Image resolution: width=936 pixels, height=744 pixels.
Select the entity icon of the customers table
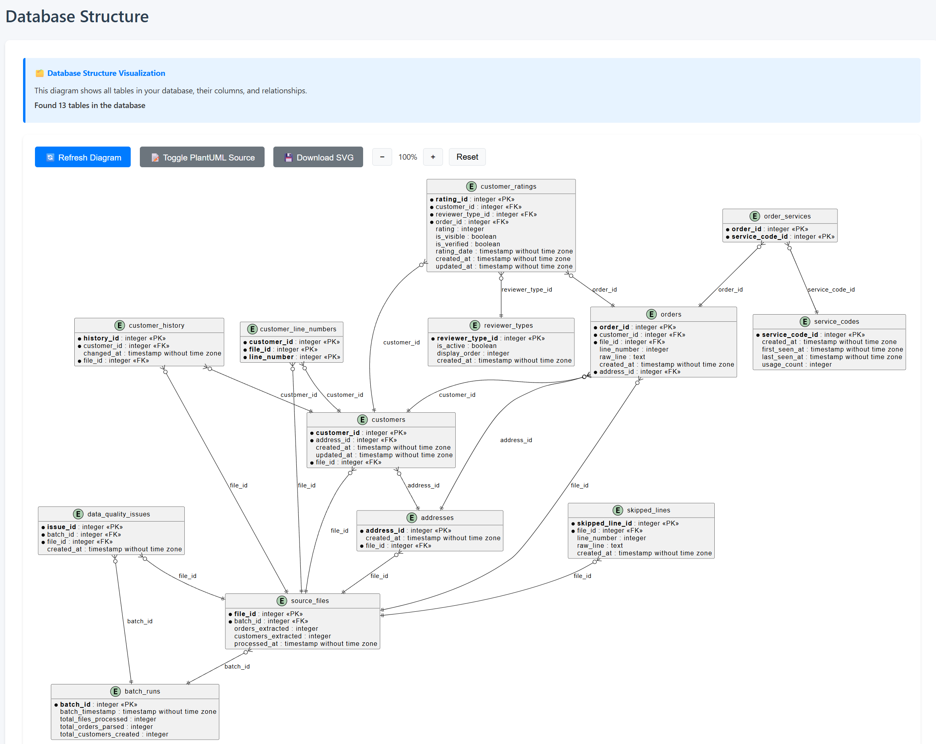[x=362, y=420]
